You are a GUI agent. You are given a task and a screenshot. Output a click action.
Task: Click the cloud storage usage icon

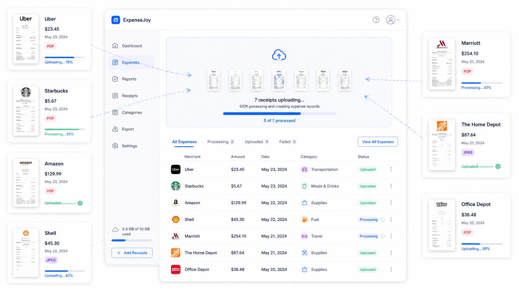115,230
